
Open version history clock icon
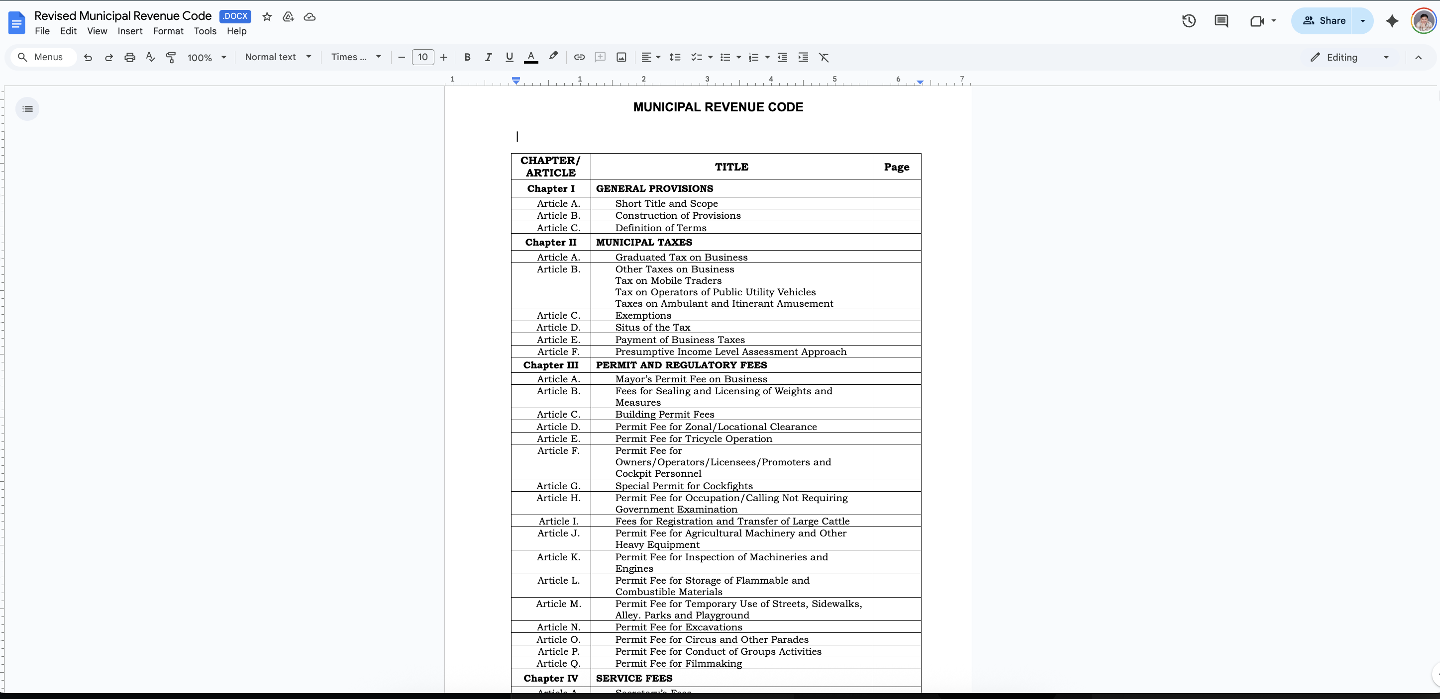pyautogui.click(x=1189, y=21)
